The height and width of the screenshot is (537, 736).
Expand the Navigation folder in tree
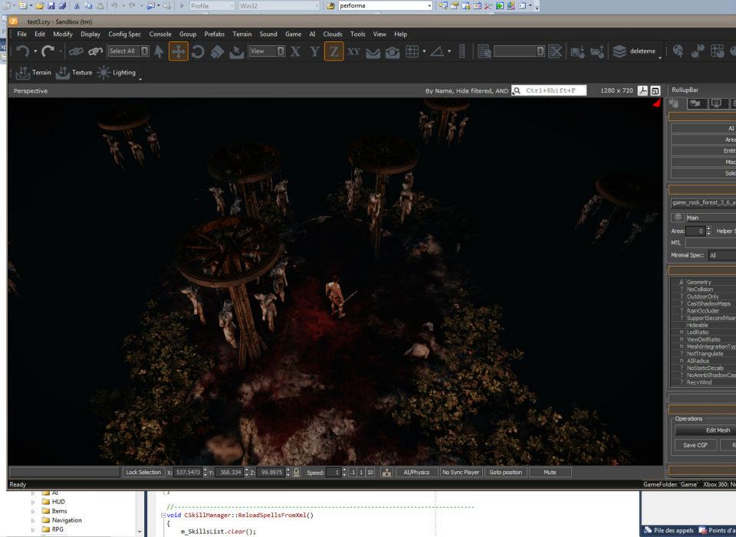pos(33,521)
